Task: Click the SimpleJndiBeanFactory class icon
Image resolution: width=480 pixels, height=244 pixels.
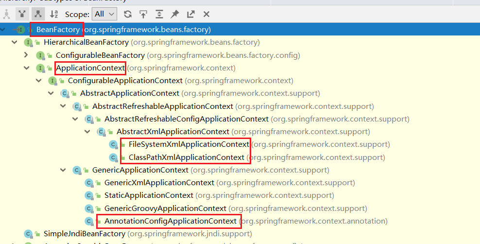Action: [28, 234]
